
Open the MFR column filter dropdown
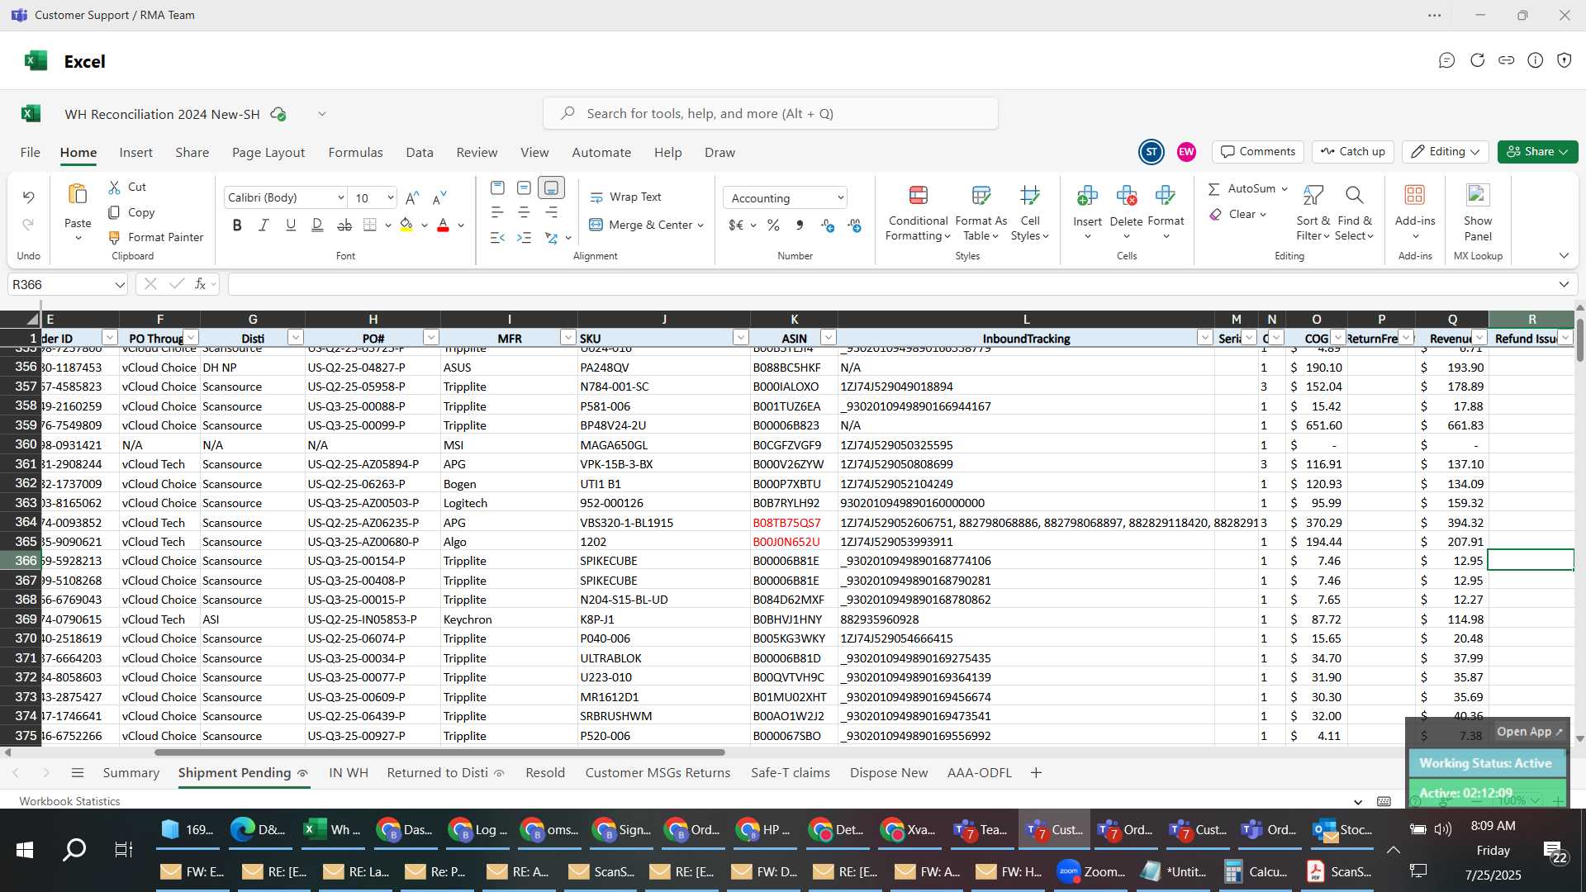[567, 338]
